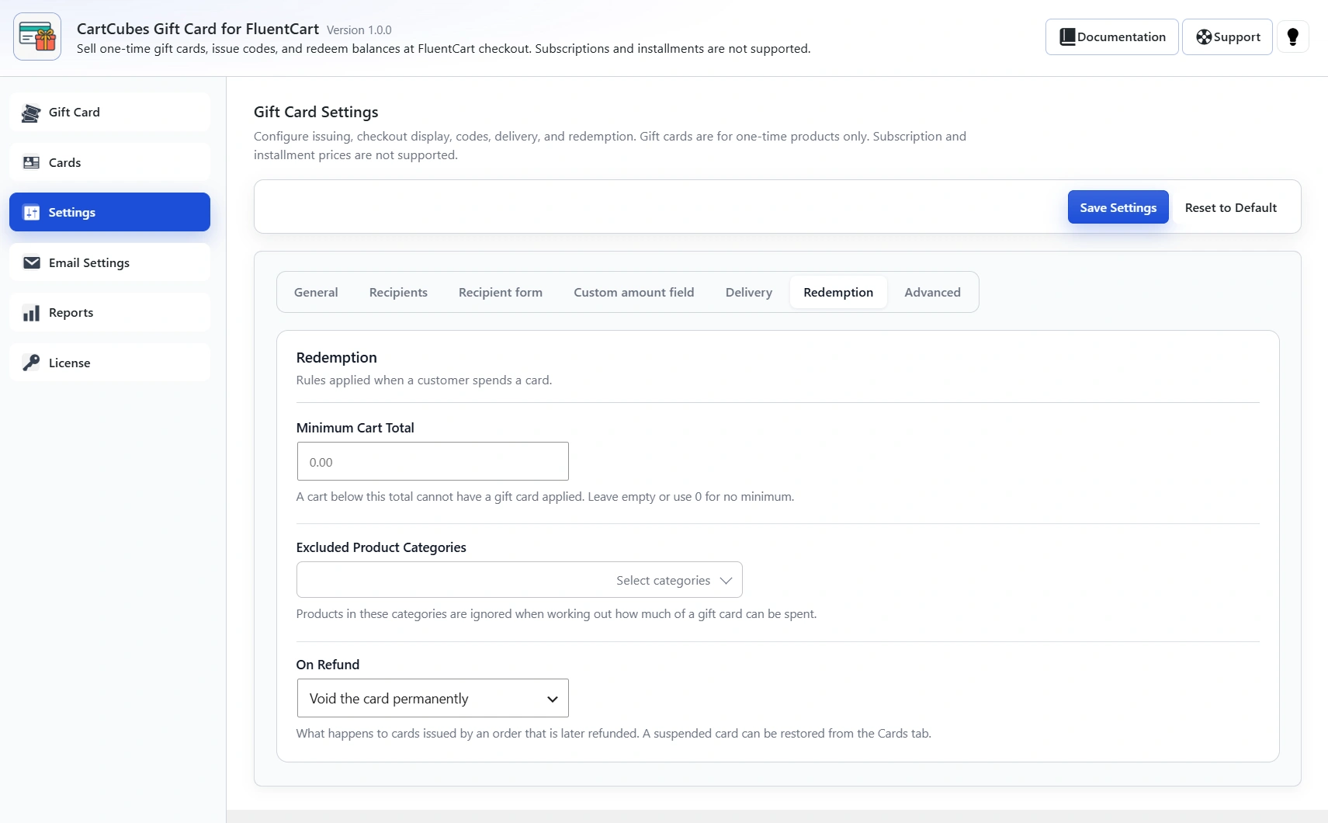Click the Gift Card Settings heading

click(316, 112)
